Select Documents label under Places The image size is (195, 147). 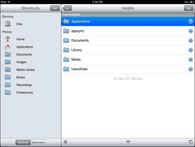24,54
